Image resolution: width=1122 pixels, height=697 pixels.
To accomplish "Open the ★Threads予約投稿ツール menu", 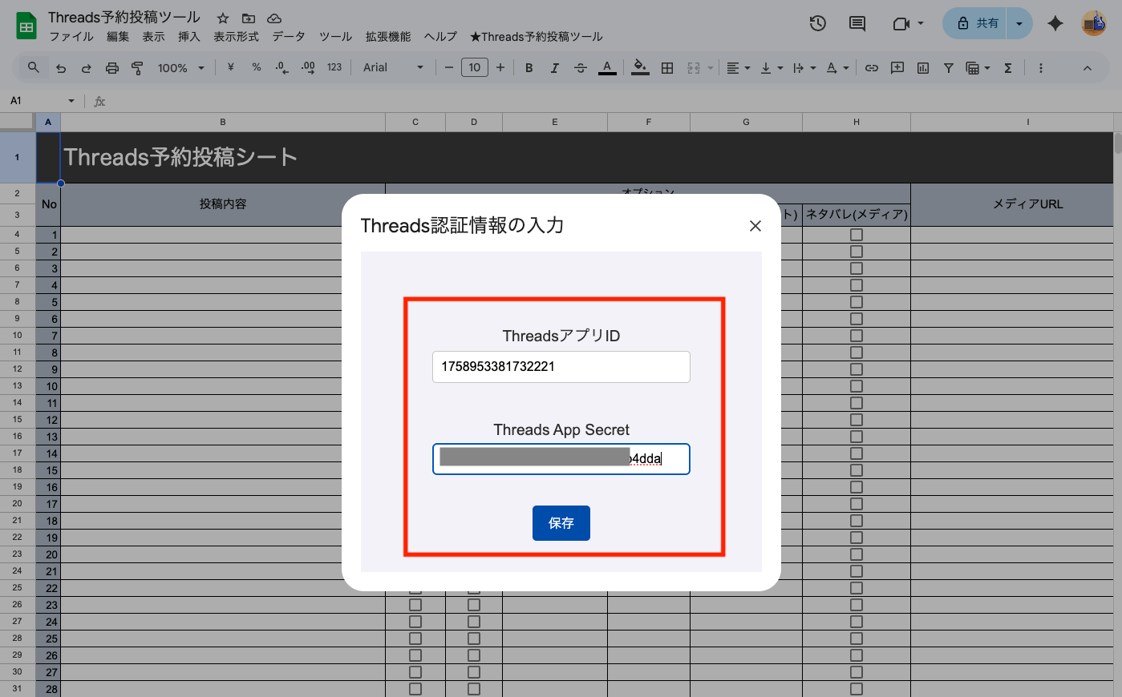I will 536,37.
